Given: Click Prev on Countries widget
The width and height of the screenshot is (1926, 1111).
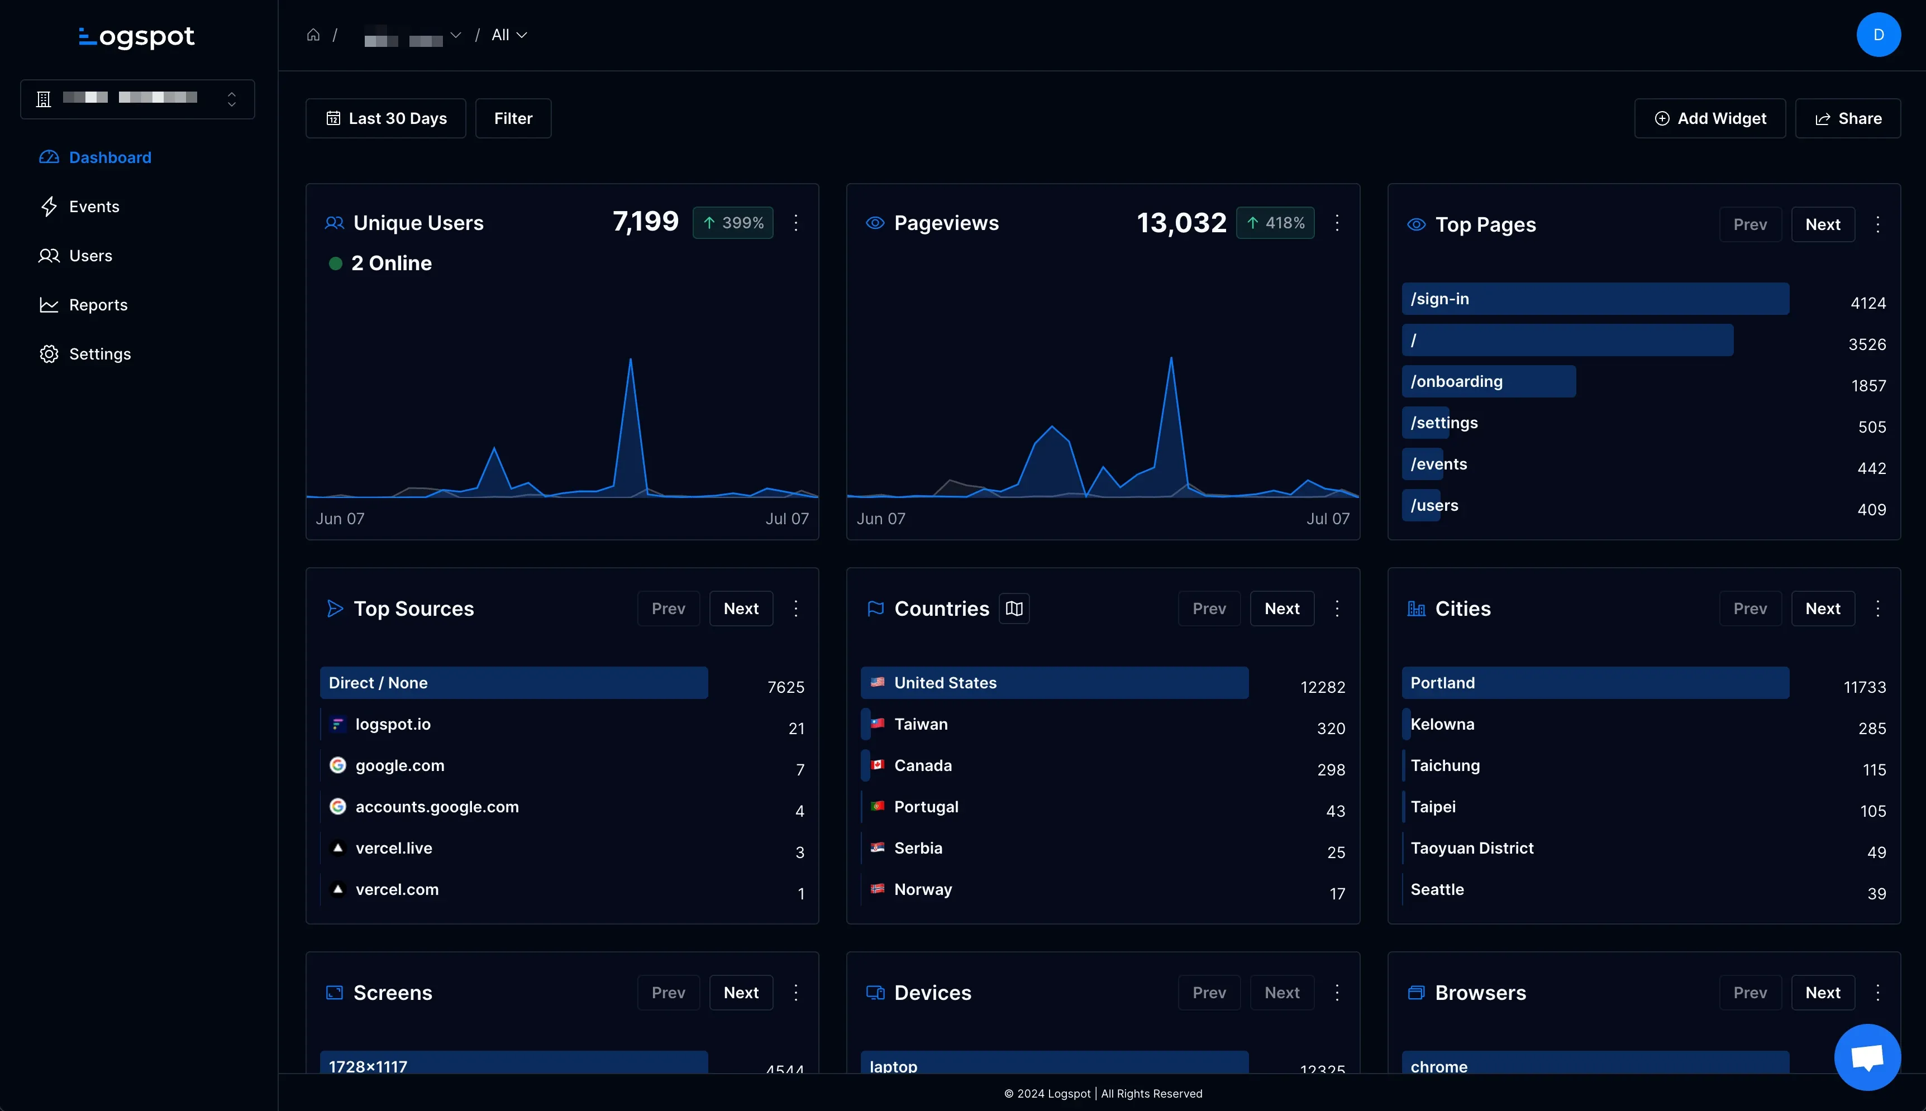Looking at the screenshot, I should 1209,609.
